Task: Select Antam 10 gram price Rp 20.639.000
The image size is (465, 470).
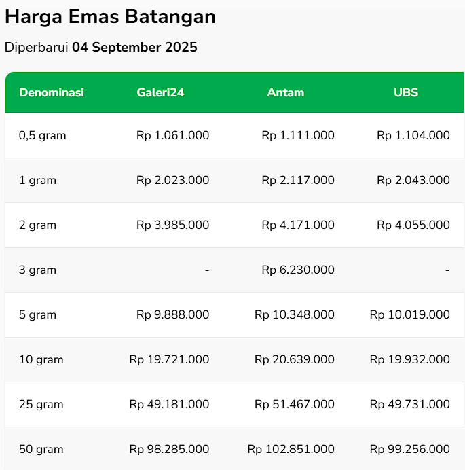Action: 295,359
